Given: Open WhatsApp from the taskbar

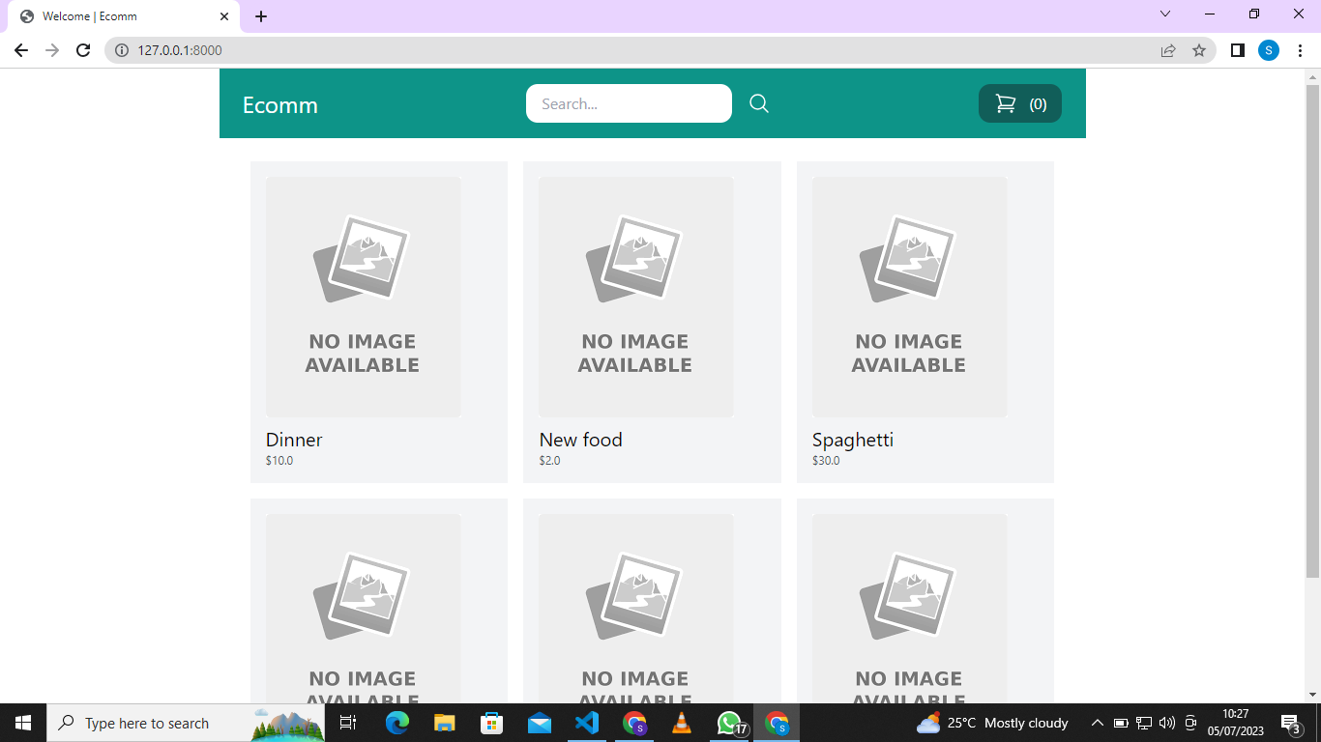Looking at the screenshot, I should 730,723.
